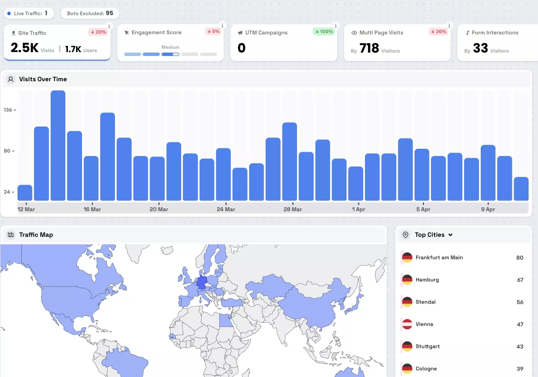Expand the Top Cities dropdown chevron
Screen dimensions: 538x377
click(450, 235)
